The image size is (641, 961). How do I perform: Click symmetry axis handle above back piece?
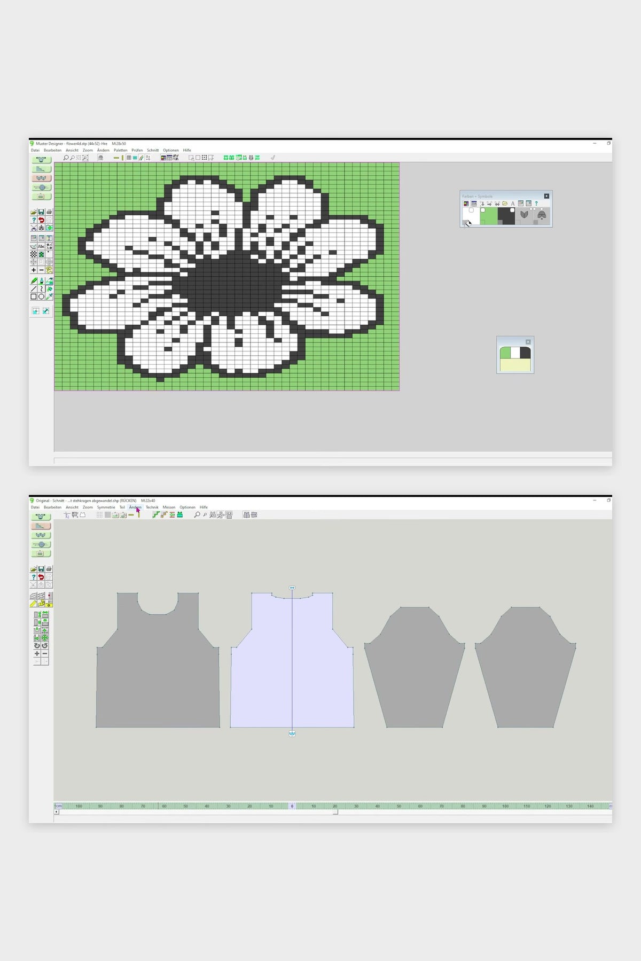click(x=292, y=588)
